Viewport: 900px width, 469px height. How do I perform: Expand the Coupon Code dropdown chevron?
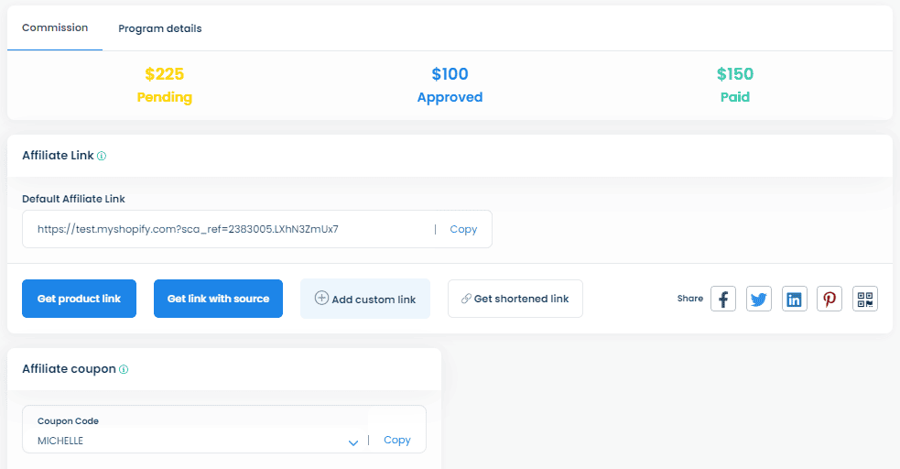point(352,443)
